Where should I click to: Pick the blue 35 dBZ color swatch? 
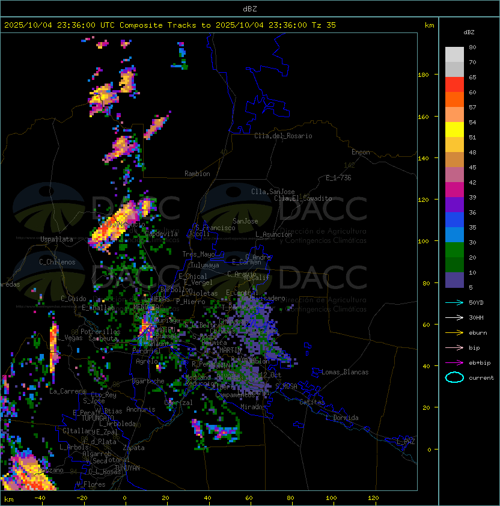pyautogui.click(x=454, y=220)
